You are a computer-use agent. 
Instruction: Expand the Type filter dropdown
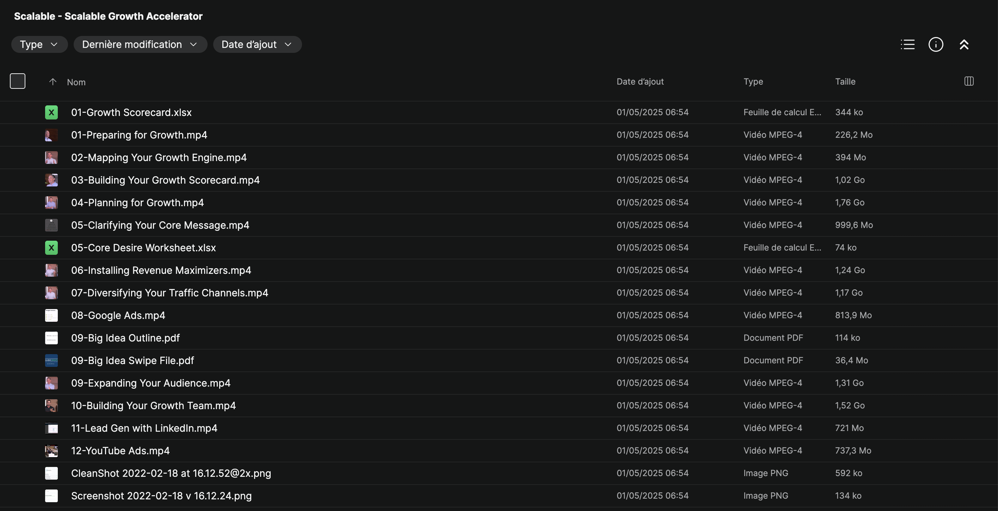tap(39, 44)
